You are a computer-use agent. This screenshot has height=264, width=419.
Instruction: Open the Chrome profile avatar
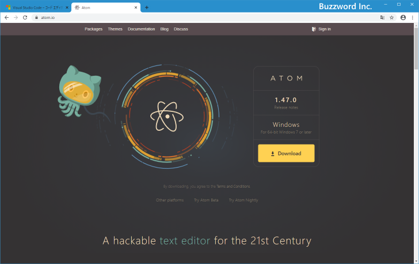(403, 18)
